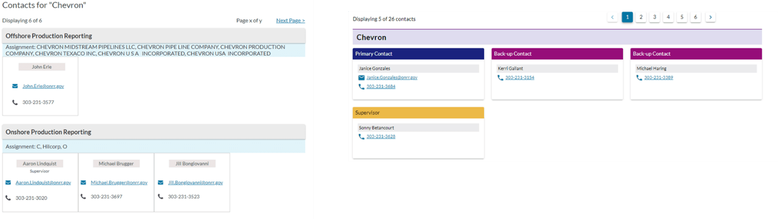This screenshot has height=219, width=778.
Task: Click envelope icon beside Janice Gonzales's email
Action: 362,78
